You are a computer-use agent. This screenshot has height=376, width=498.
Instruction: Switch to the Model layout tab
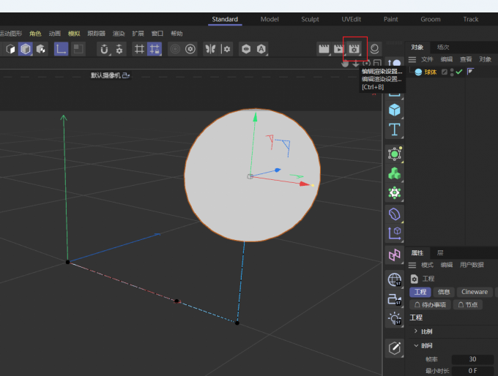click(270, 19)
